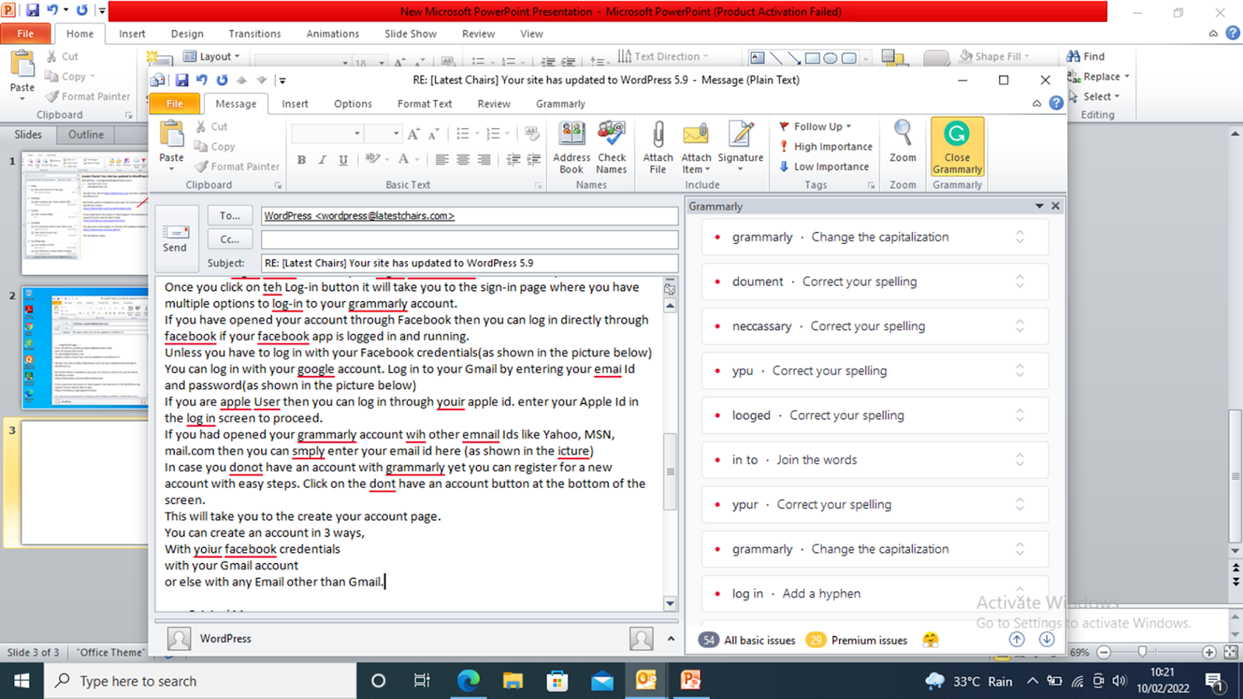The width and height of the screenshot is (1243, 699).
Task: Switch to Outlook on the taskbar
Action: (x=646, y=681)
